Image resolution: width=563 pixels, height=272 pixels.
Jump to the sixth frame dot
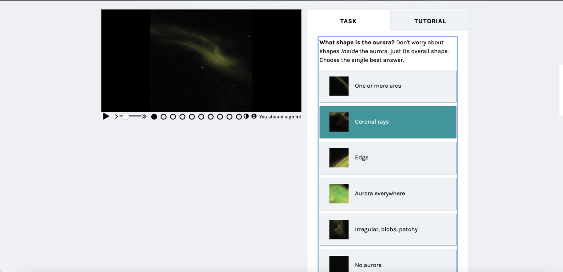(x=201, y=117)
